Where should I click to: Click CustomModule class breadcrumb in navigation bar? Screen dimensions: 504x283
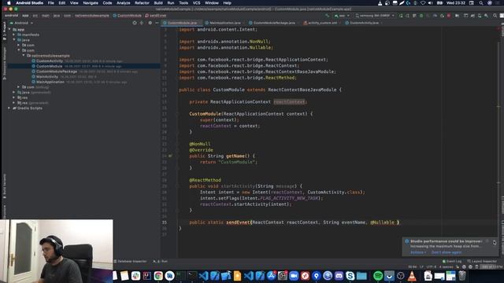[128, 16]
